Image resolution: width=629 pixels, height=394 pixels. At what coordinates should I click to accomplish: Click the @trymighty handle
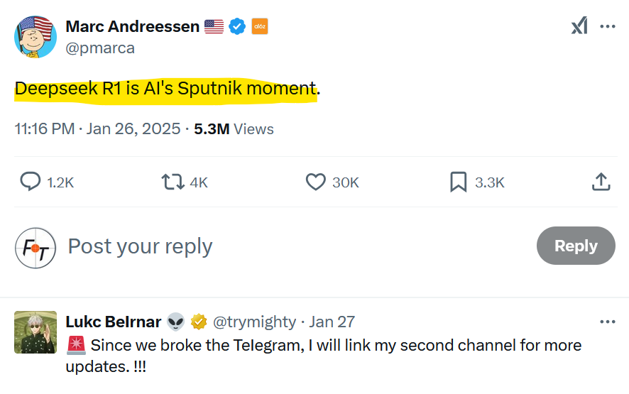(x=255, y=322)
